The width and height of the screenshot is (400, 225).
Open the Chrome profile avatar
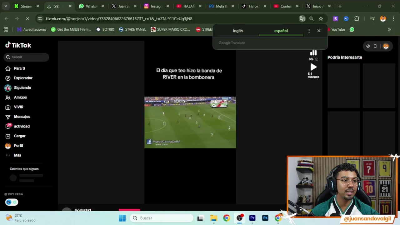coord(383,19)
